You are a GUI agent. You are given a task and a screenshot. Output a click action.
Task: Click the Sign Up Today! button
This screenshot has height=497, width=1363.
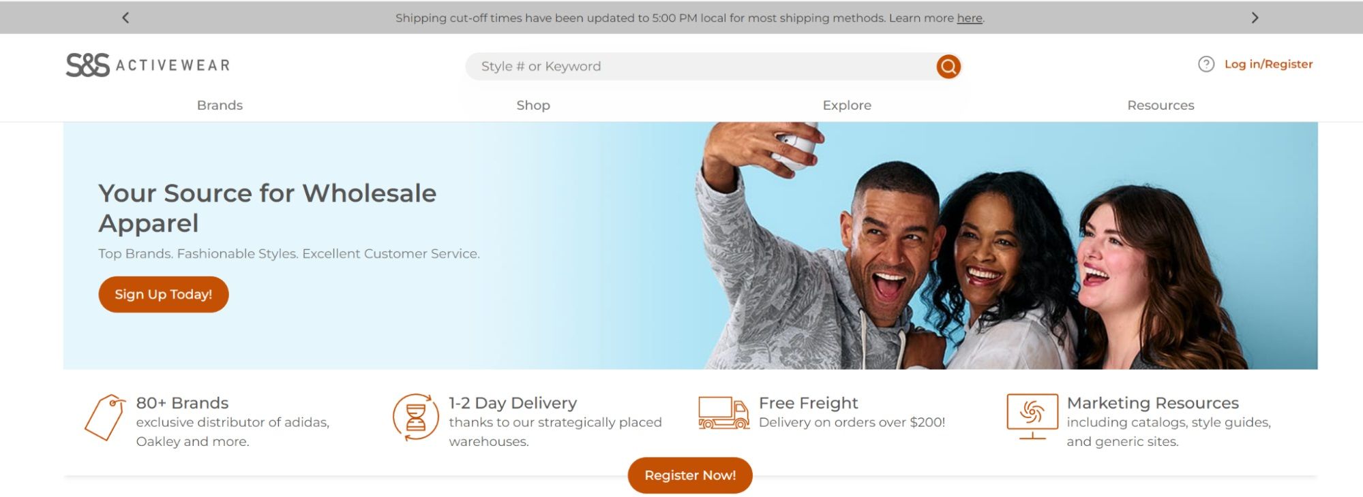164,294
